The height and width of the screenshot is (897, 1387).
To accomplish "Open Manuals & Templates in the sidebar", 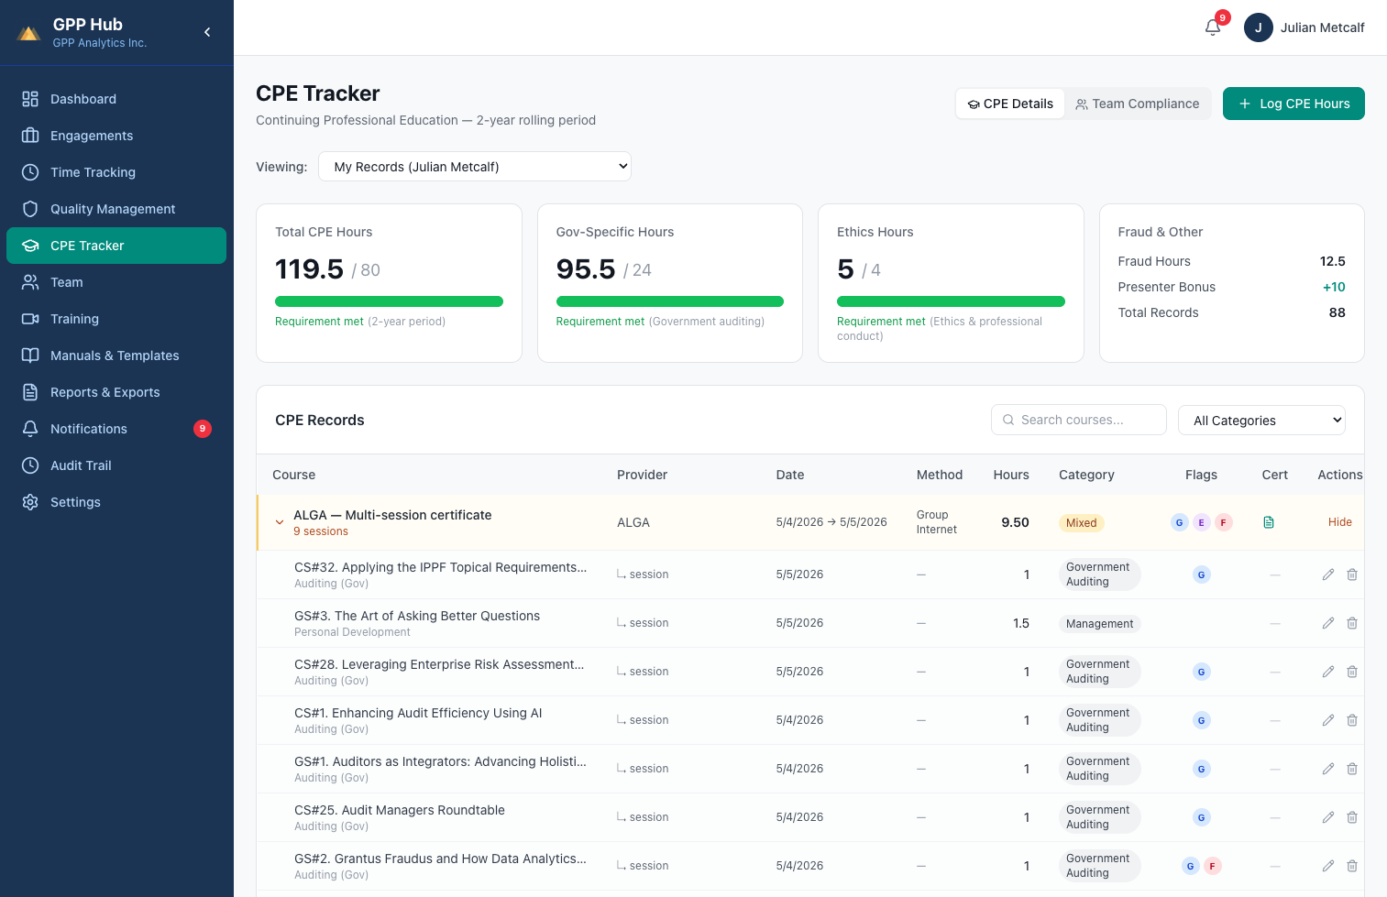I will click(116, 356).
